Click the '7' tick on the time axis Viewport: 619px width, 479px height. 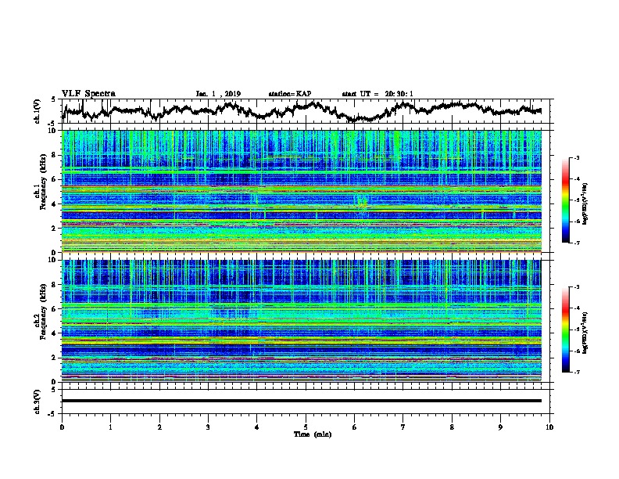click(x=403, y=427)
